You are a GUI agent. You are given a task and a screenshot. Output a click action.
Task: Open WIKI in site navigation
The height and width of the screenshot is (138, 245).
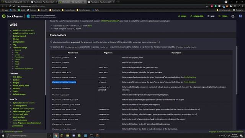point(211,16)
